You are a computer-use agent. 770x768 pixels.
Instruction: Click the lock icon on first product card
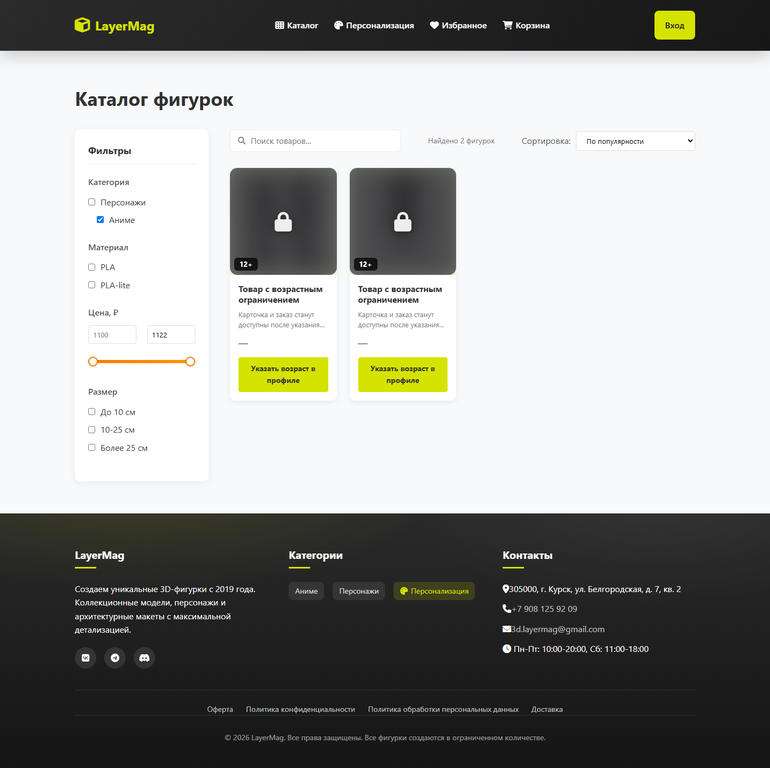283,222
